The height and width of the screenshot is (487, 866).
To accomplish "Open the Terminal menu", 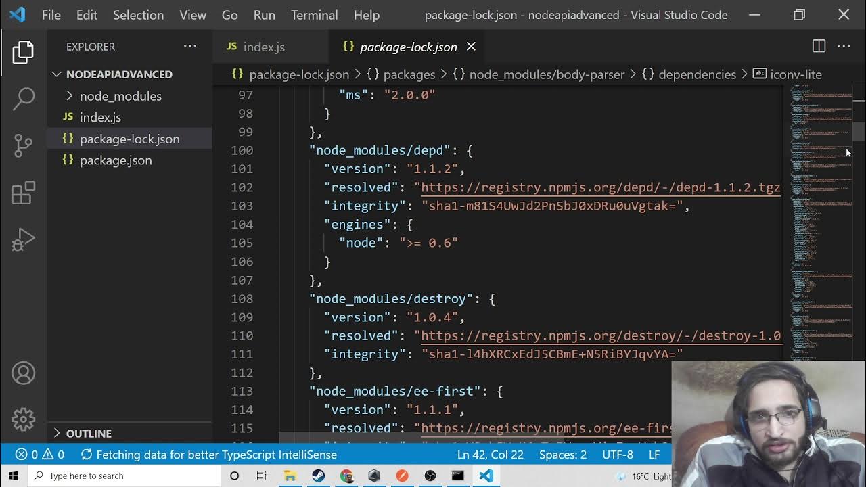I will click(314, 15).
